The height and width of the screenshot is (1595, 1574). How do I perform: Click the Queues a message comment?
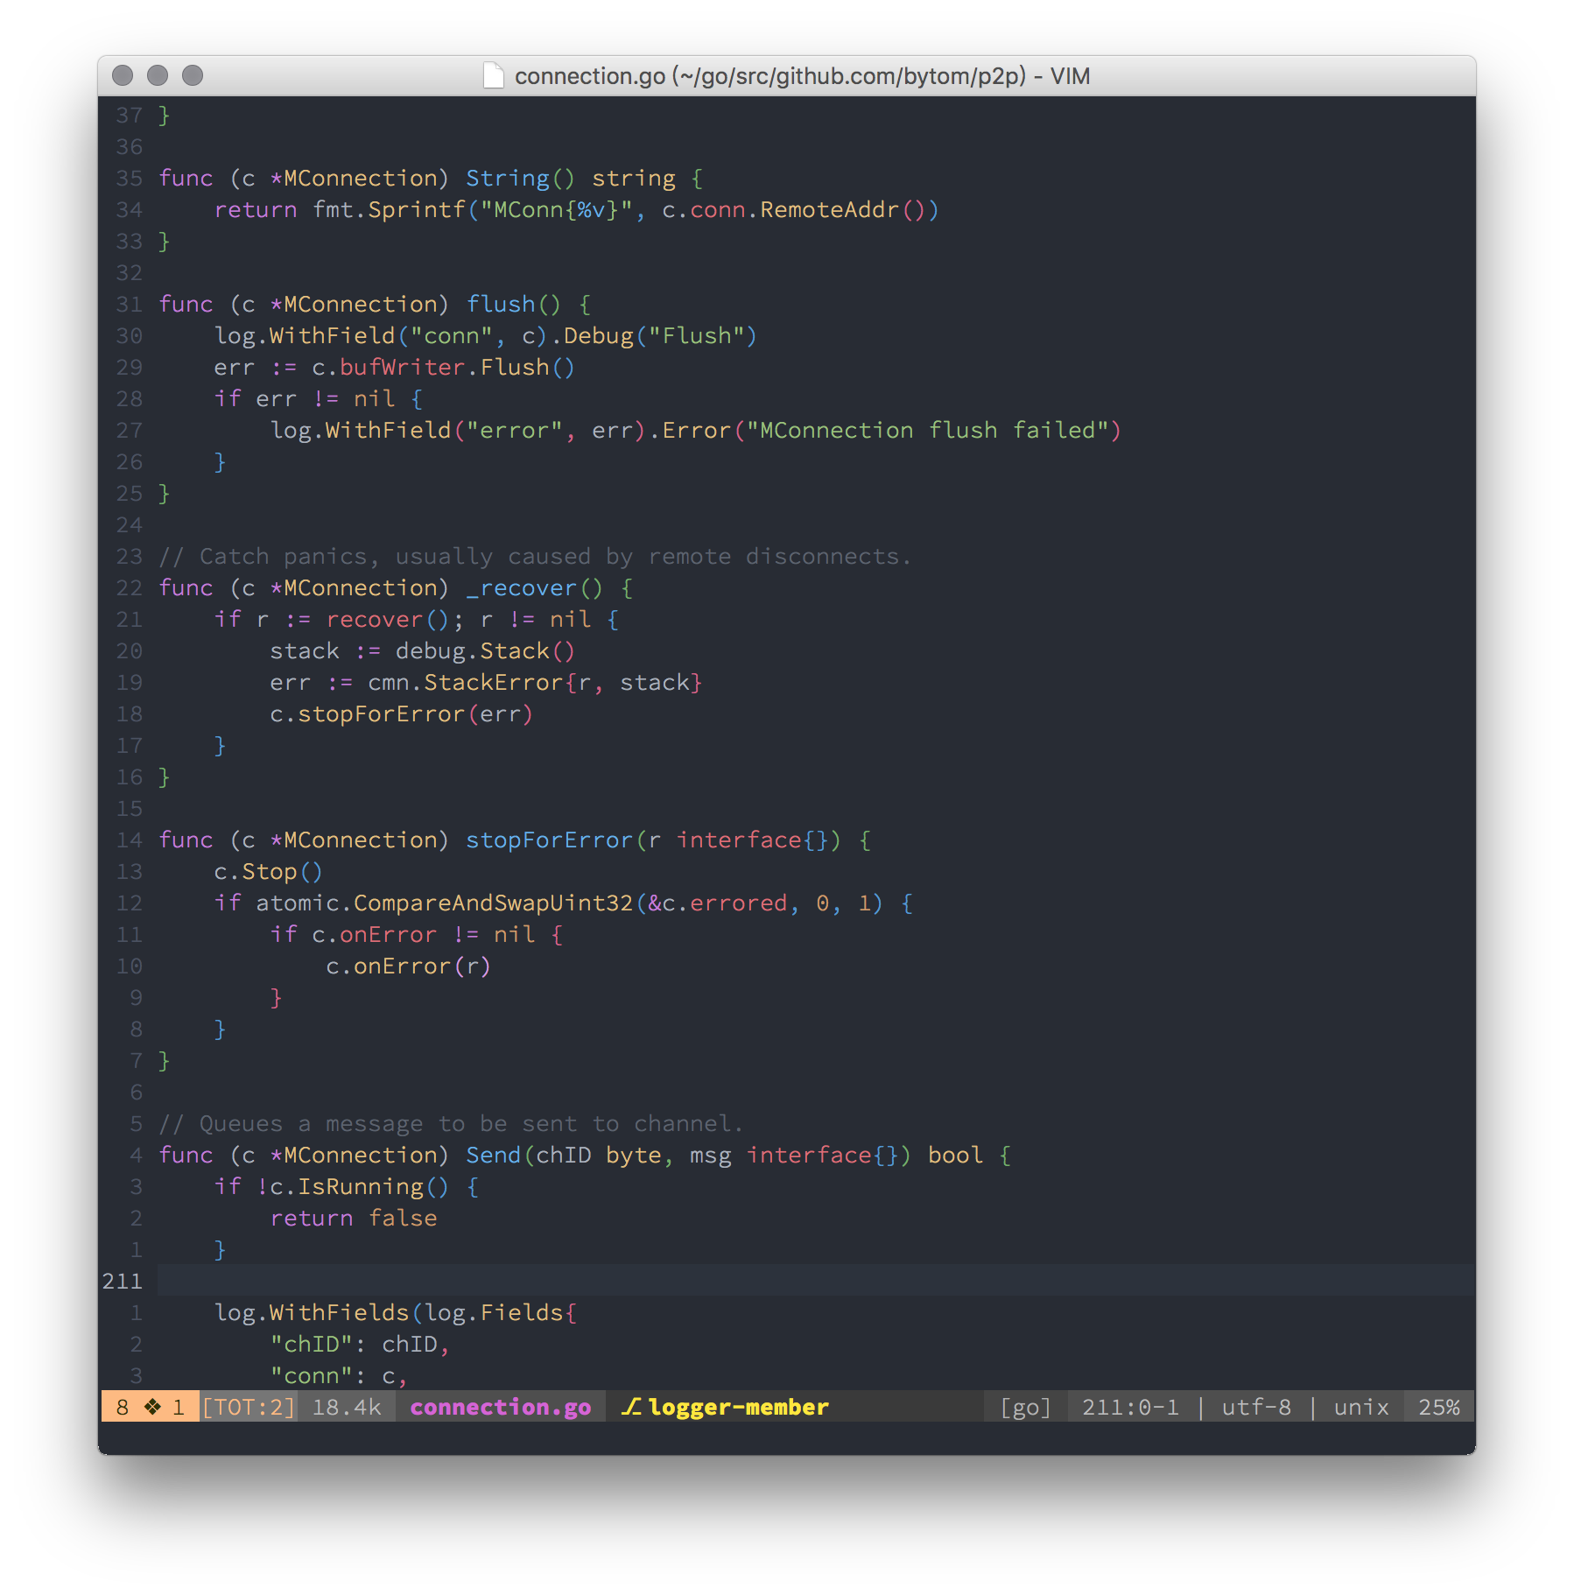(451, 1123)
